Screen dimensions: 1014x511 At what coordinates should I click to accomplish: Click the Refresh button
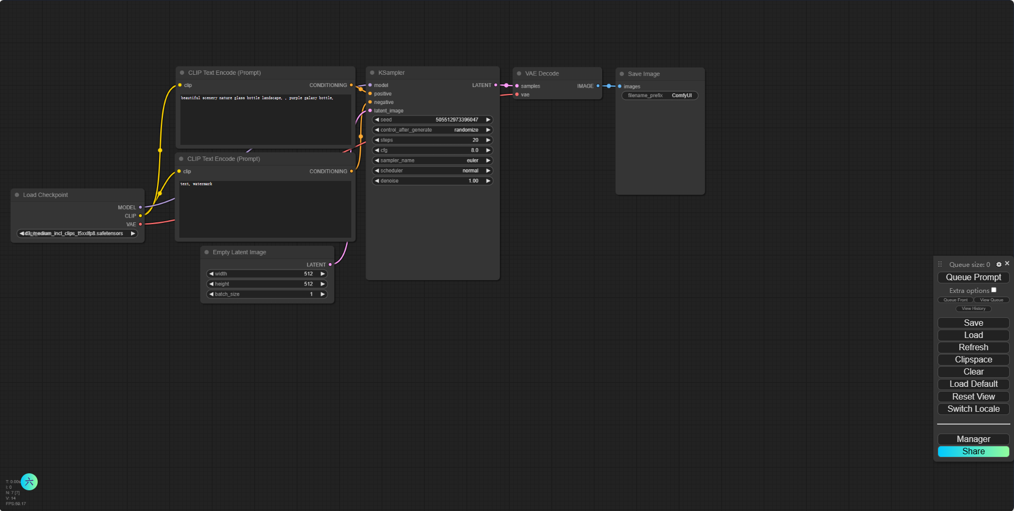coord(973,348)
